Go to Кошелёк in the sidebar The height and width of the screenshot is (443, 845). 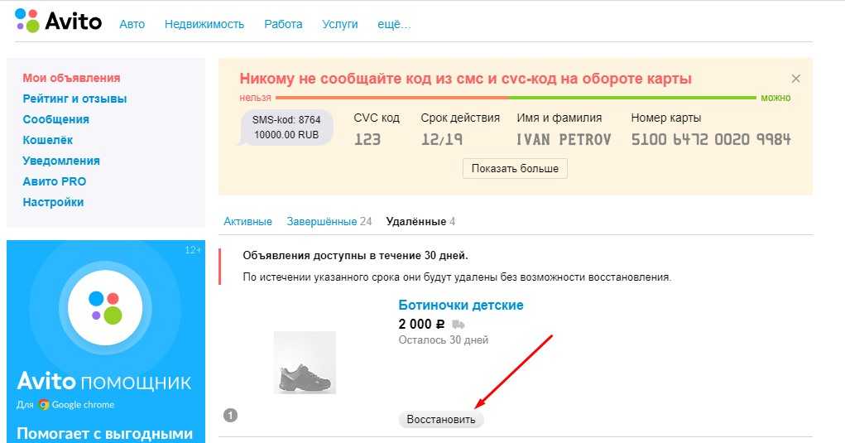(x=47, y=140)
